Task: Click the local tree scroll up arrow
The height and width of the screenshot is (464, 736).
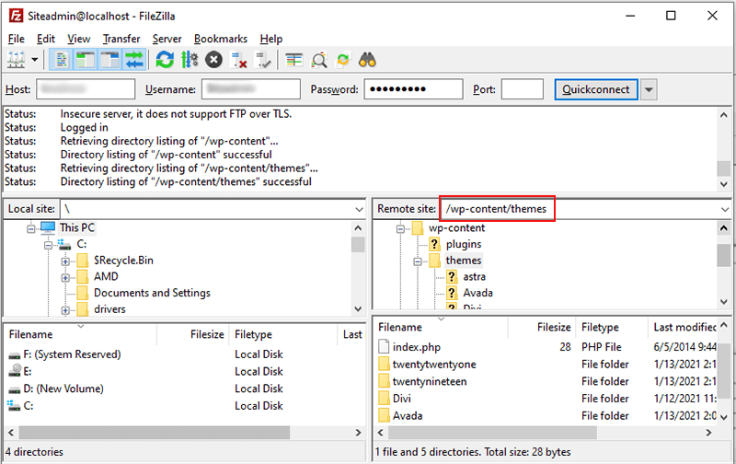Action: [x=358, y=228]
